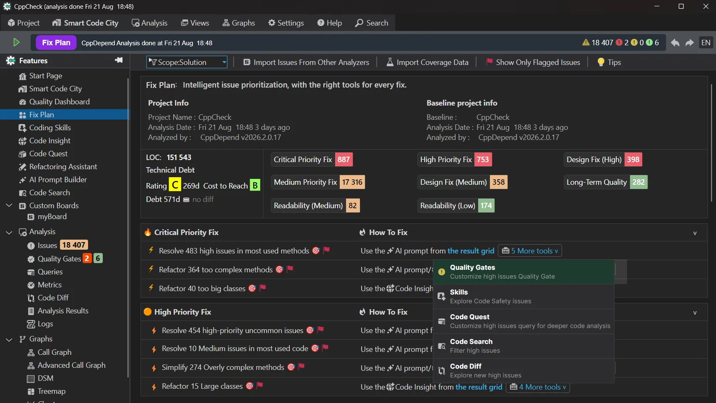The image size is (716, 403).
Task: Toggle flag on Refactor 40 too big classes
Action: tap(263, 288)
